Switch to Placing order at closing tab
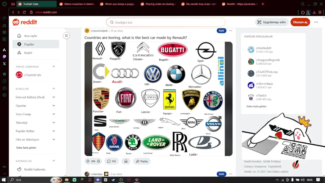Viewport: 325px width, 183px height. [x=158, y=4]
